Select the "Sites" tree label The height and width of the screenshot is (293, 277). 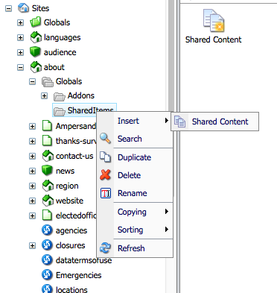pyautogui.click(x=40, y=8)
